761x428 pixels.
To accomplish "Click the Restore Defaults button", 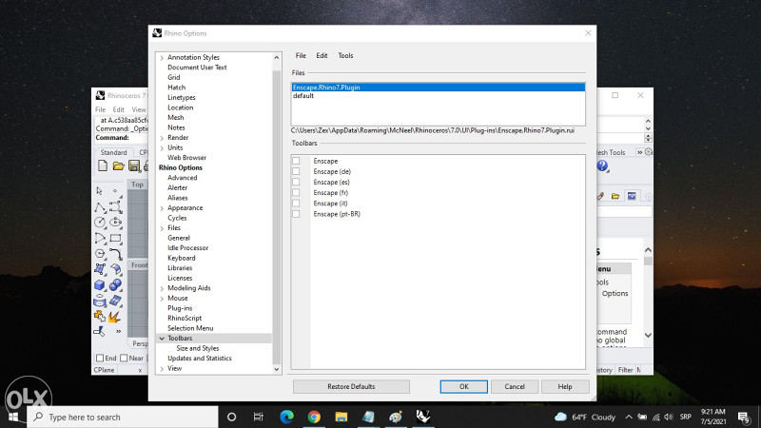I will 351,387.
